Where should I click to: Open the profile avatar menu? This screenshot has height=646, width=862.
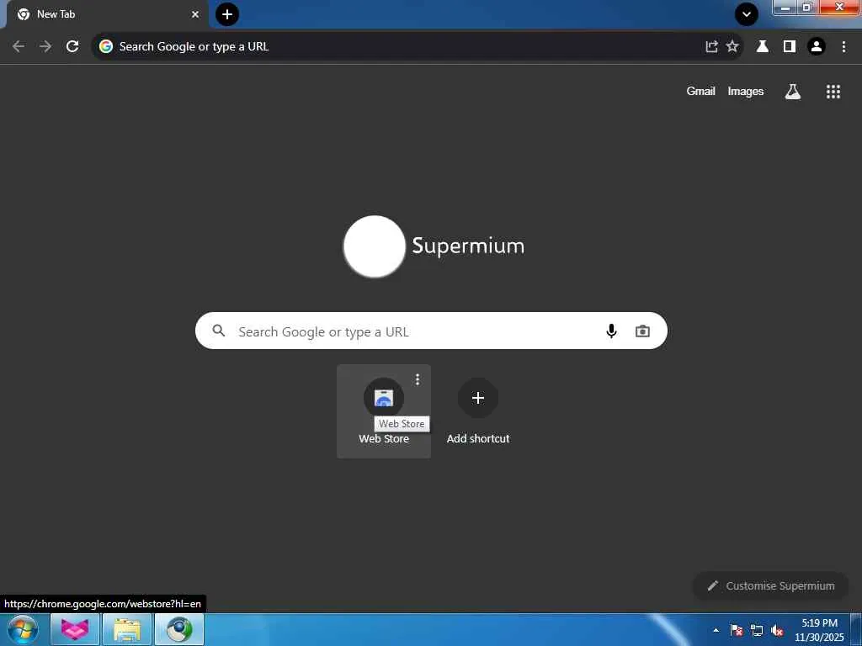click(817, 47)
